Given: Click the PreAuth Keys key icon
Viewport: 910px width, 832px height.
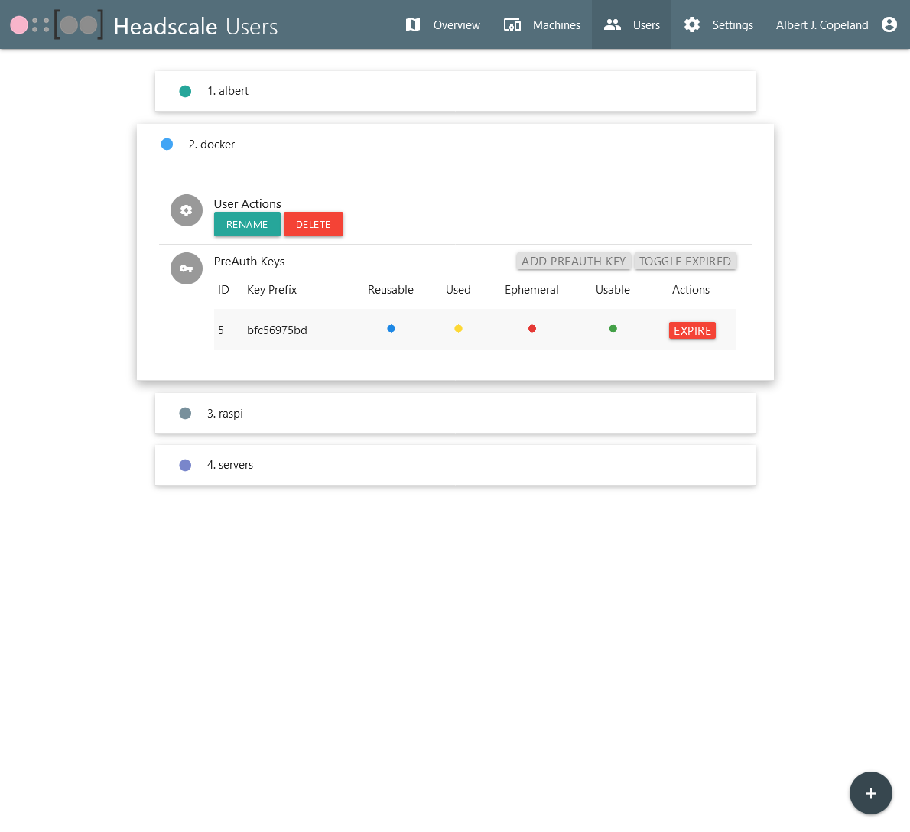Looking at the screenshot, I should tap(186, 268).
